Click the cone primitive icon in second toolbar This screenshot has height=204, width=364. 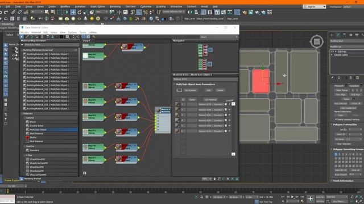(86, 19)
